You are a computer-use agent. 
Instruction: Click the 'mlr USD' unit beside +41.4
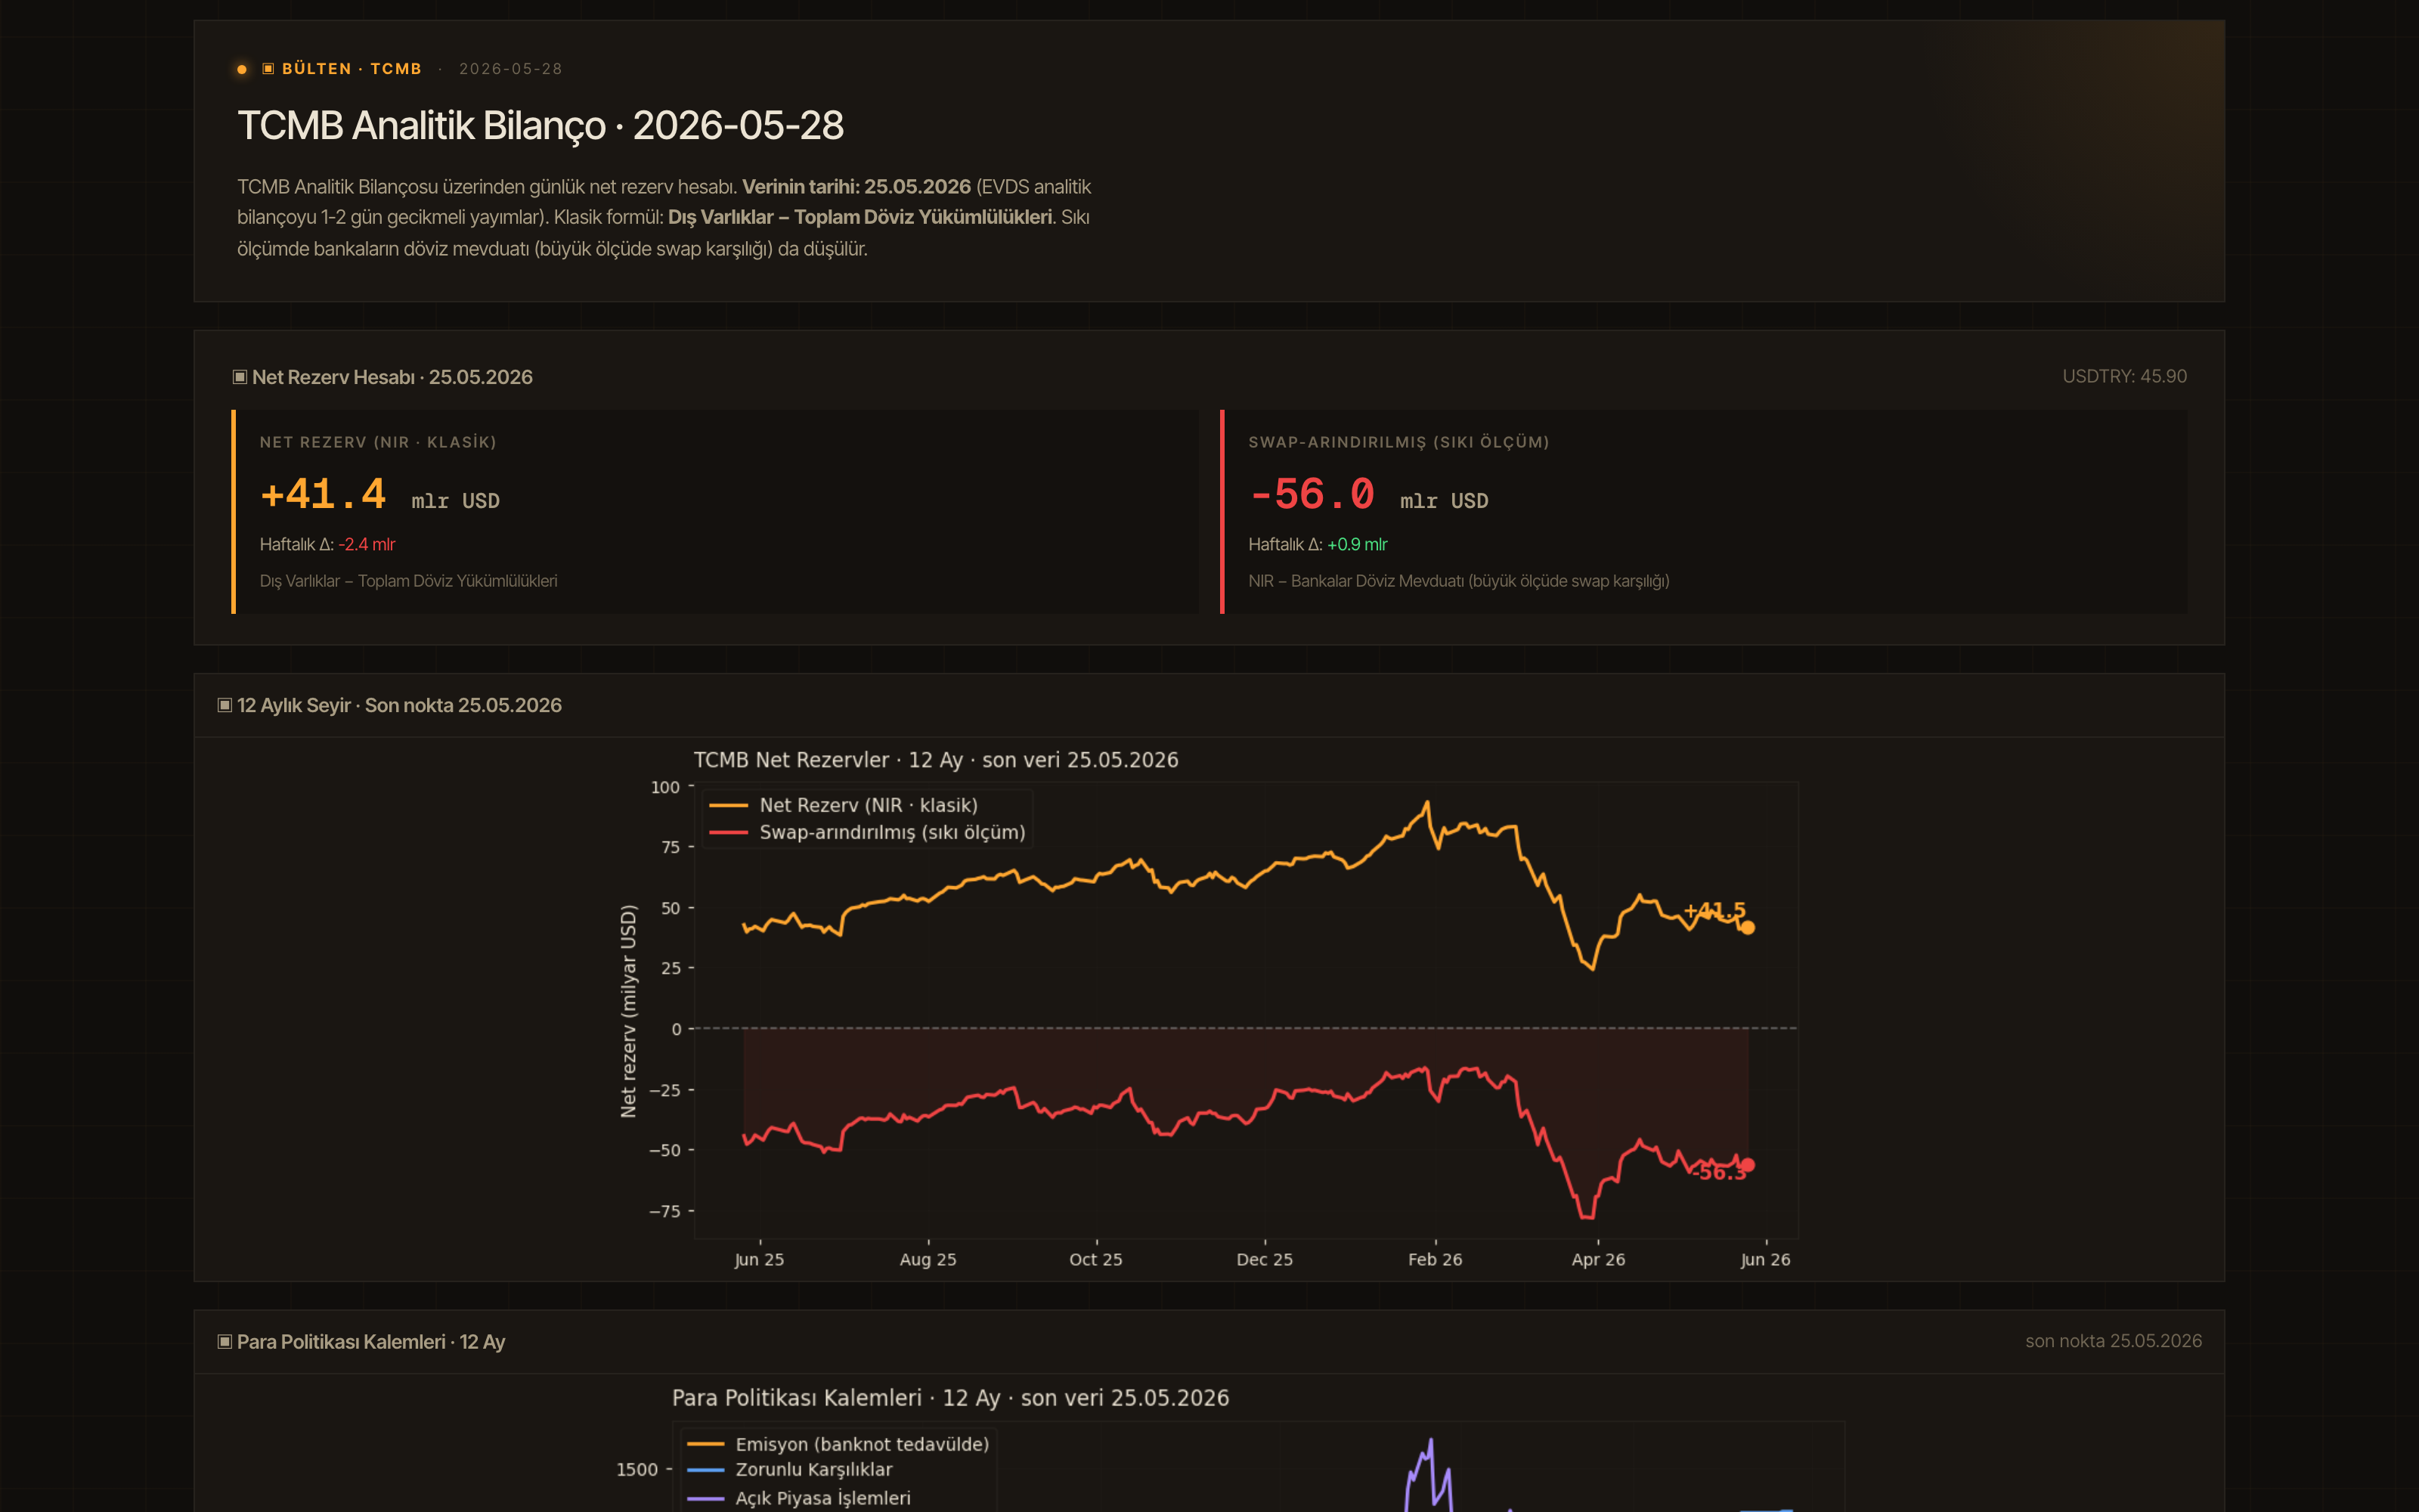click(x=455, y=501)
